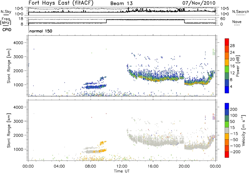
Task: Click the frequency step-up at 10:00 UT
Action: [x=106, y=21]
